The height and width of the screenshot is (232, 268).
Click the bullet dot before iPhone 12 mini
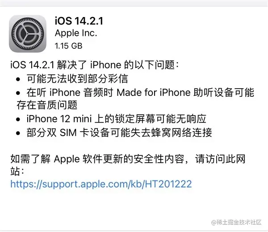18,120
